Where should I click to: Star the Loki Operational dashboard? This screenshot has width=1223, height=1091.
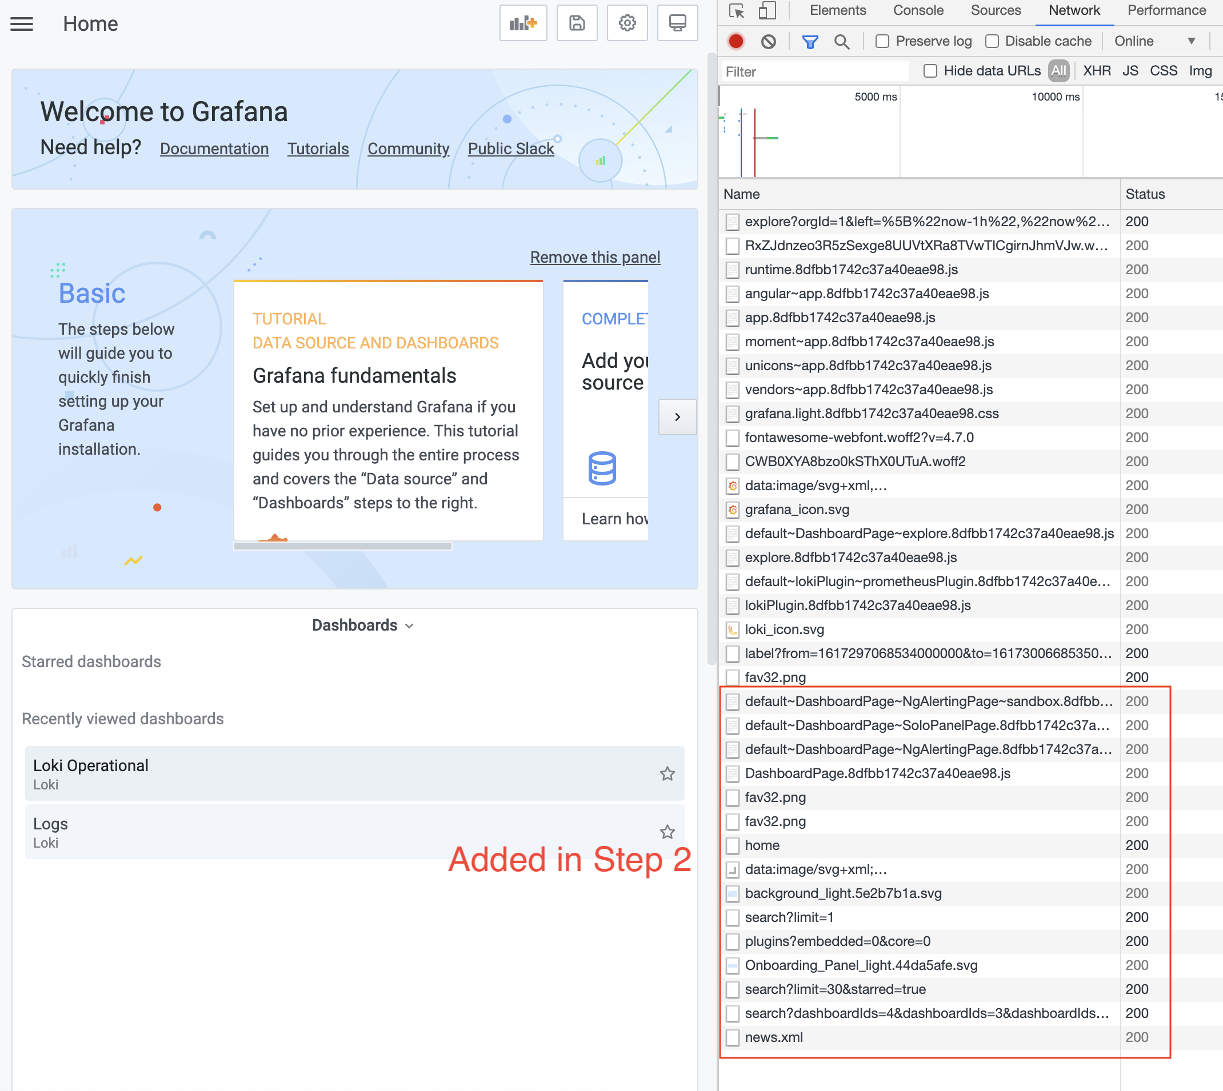tap(667, 773)
